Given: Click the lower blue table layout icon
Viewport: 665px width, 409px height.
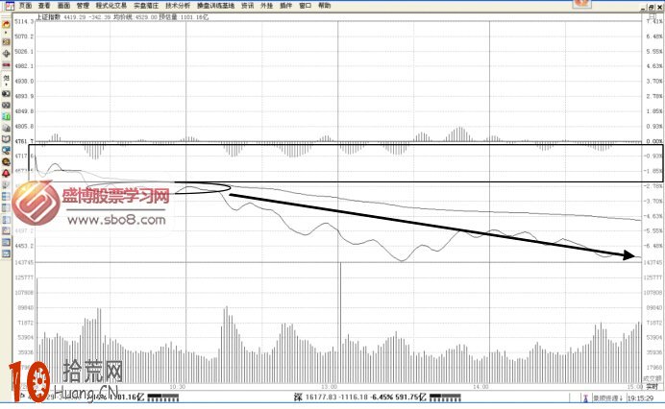Looking at the screenshot, I should coord(6,207).
